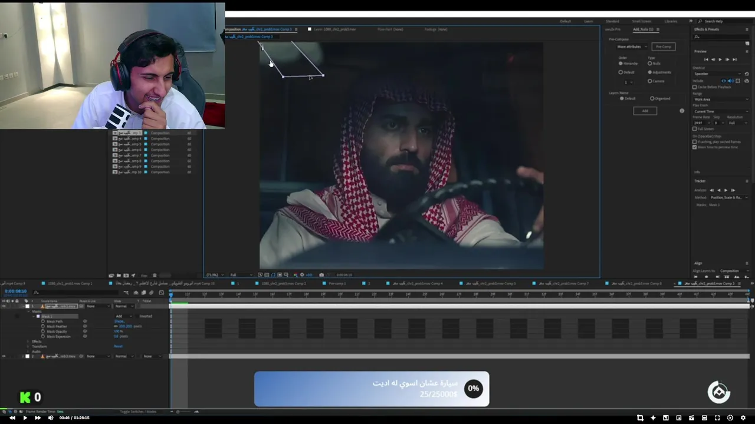This screenshot has width=755, height=424.
Task: Play video with player play button
Action: tap(25, 418)
